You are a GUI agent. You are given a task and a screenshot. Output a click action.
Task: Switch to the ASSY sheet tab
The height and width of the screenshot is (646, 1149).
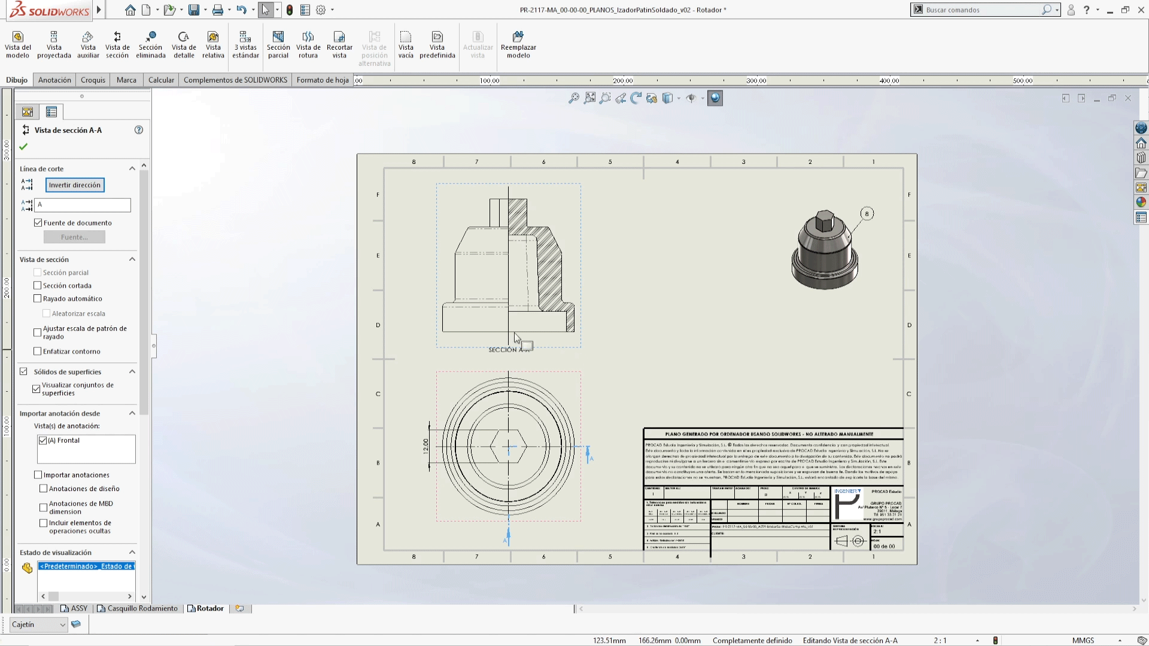(x=74, y=608)
